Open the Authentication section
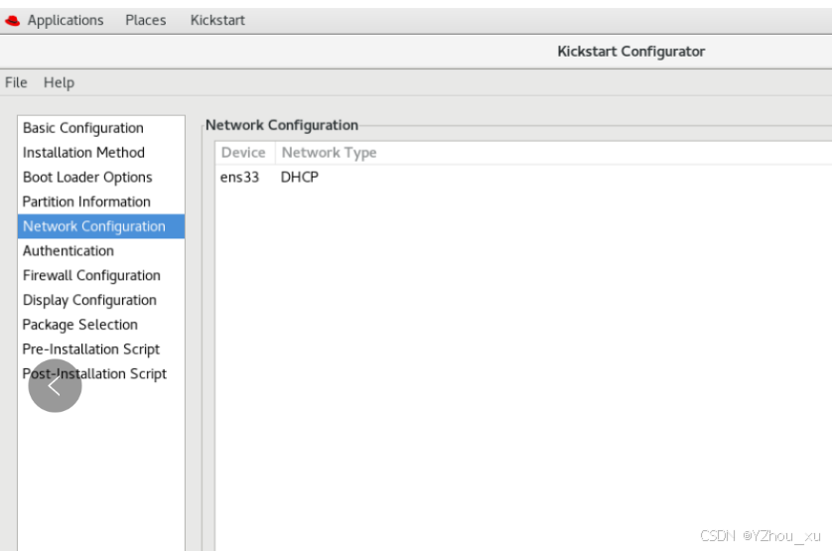This screenshot has height=551, width=832. [x=101, y=250]
